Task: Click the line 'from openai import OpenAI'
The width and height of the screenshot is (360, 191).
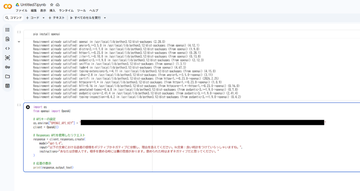Action: (x=52, y=111)
